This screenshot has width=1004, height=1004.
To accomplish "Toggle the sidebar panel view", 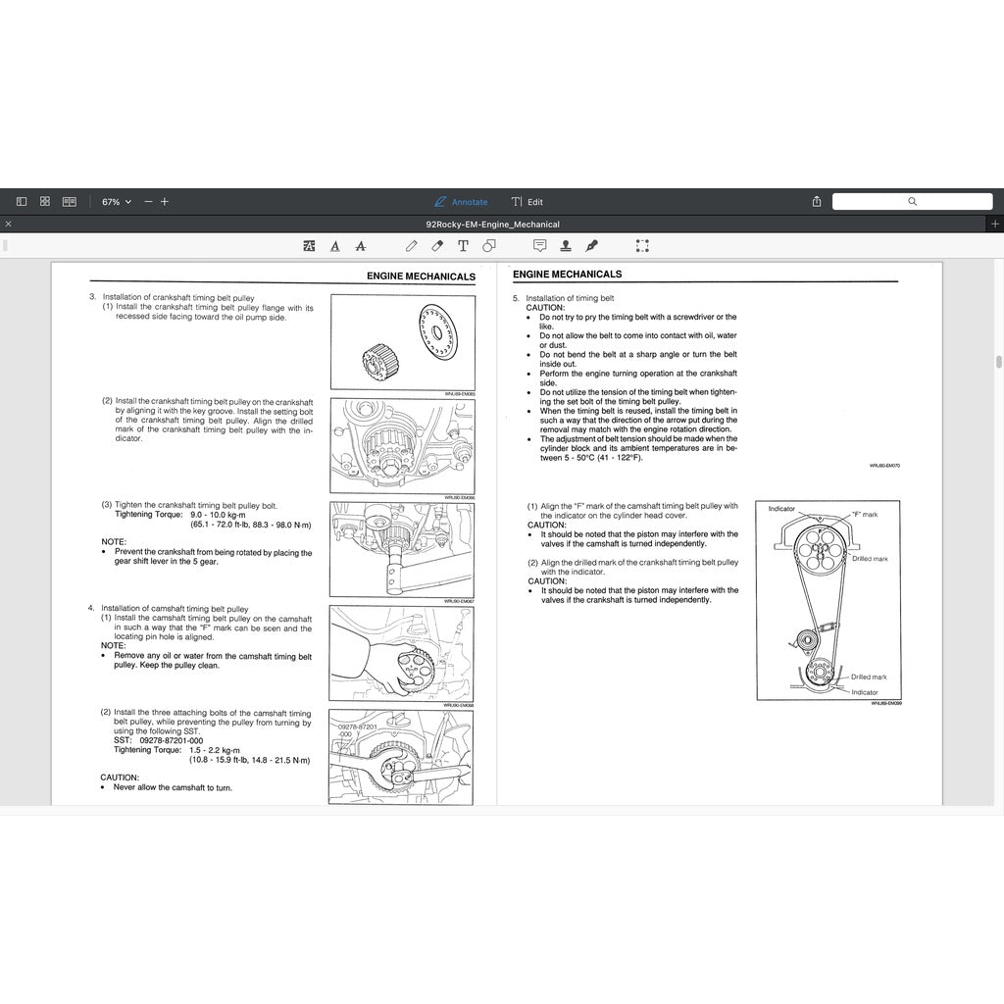I will (x=22, y=201).
